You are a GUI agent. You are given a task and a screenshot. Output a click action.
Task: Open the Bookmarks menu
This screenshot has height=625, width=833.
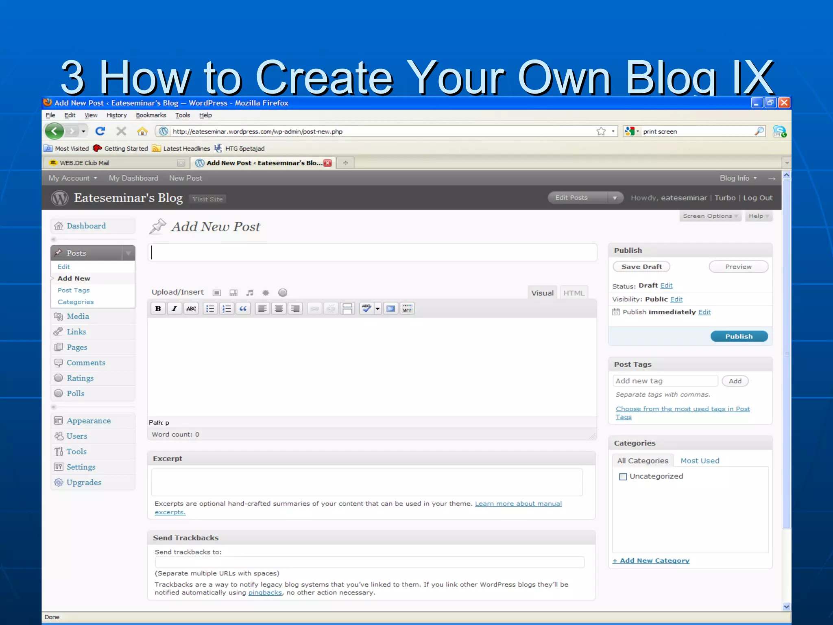coord(151,115)
